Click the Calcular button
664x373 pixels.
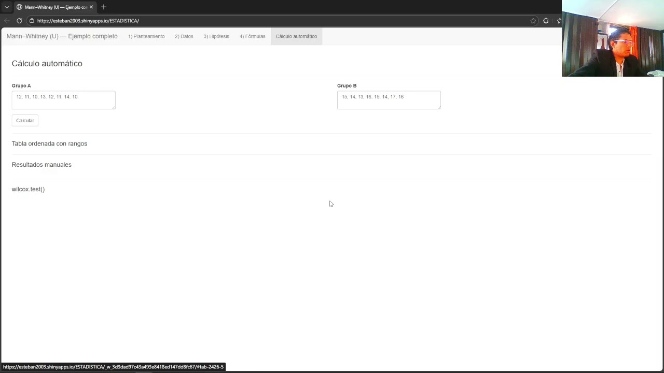tap(25, 121)
